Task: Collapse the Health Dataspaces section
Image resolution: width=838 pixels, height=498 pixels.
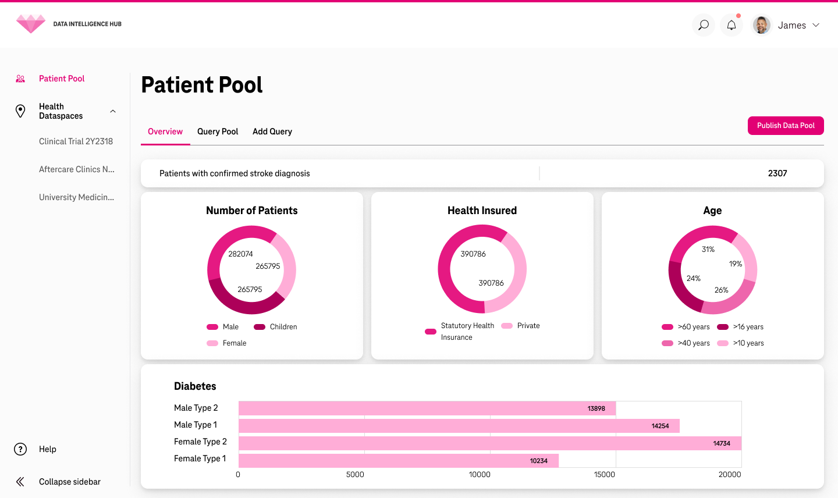Action: pos(112,111)
